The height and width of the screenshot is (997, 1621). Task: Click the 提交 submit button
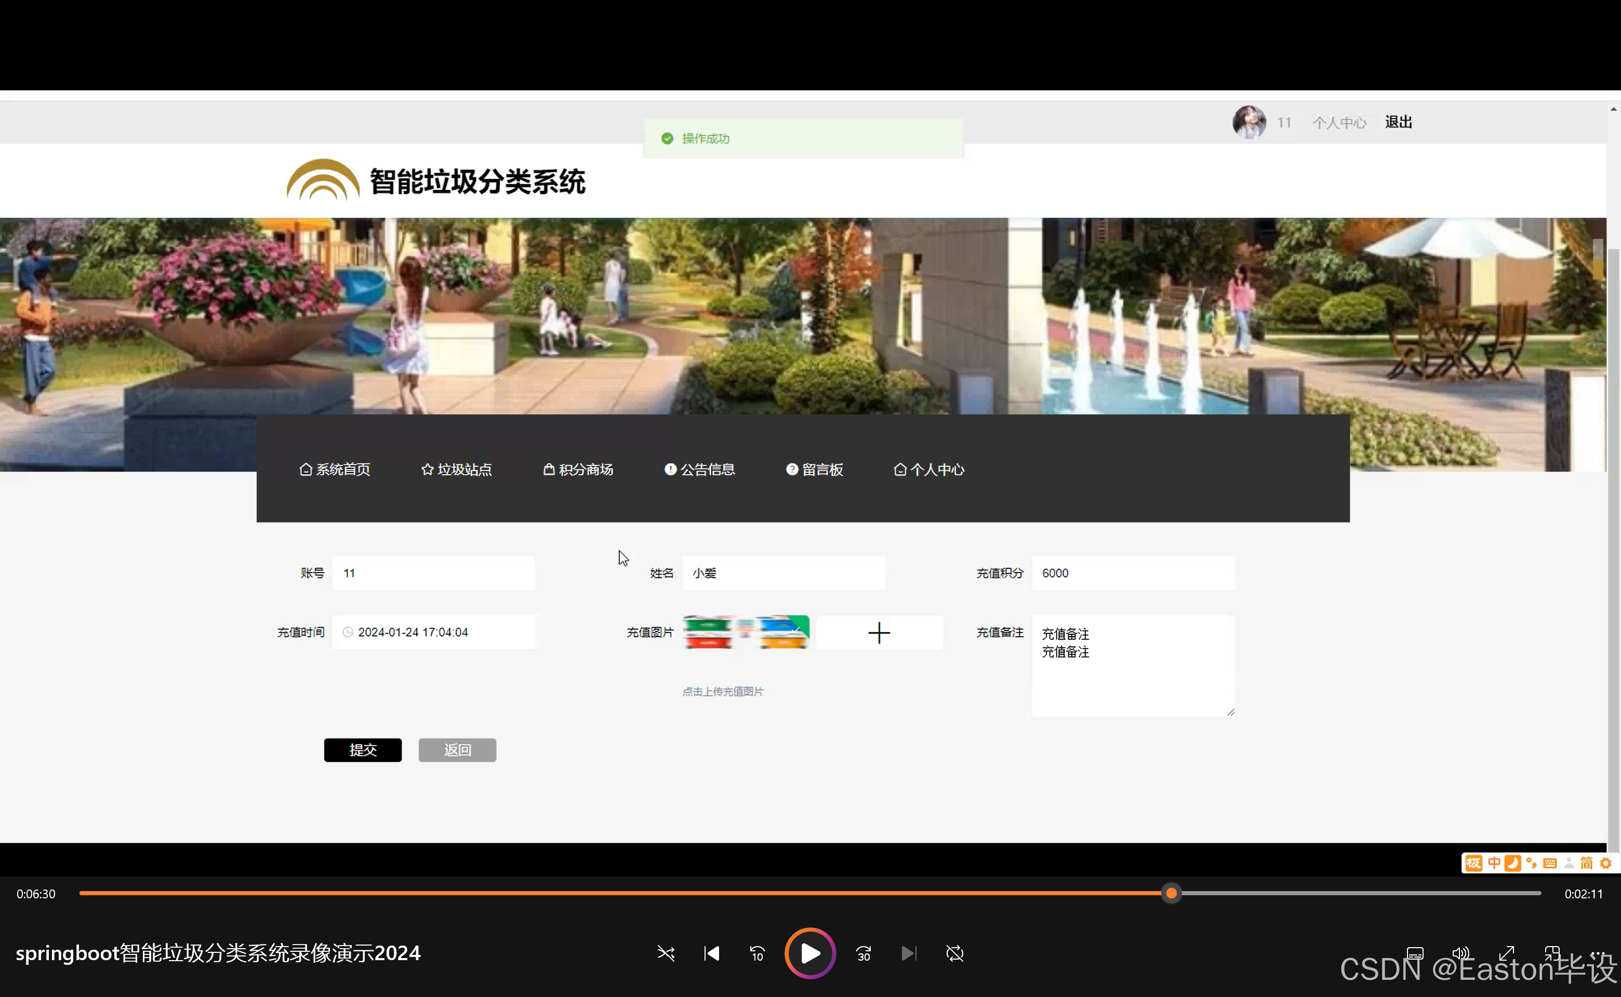click(x=362, y=750)
